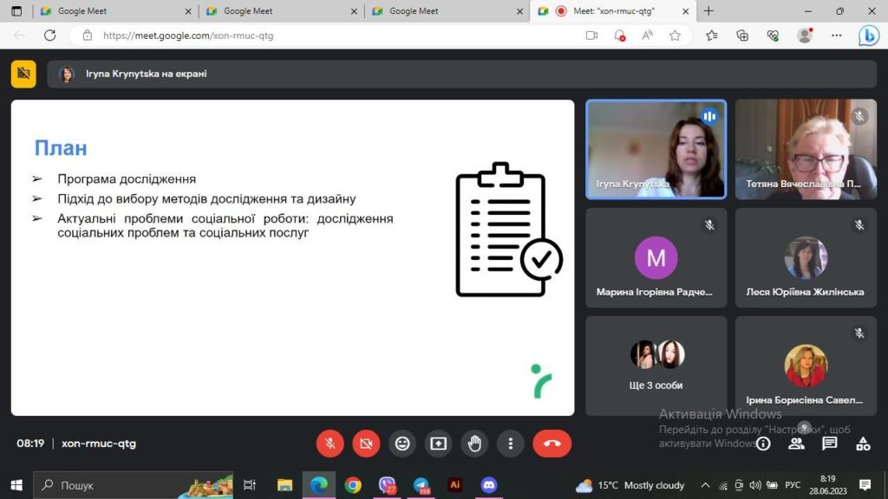The width and height of the screenshot is (888, 499).
Task: Open the in-call chat panel
Action: click(829, 444)
